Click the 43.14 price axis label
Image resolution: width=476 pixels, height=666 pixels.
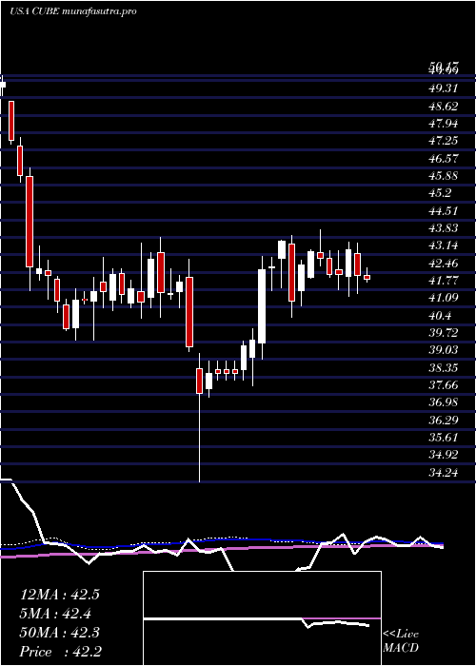click(444, 245)
